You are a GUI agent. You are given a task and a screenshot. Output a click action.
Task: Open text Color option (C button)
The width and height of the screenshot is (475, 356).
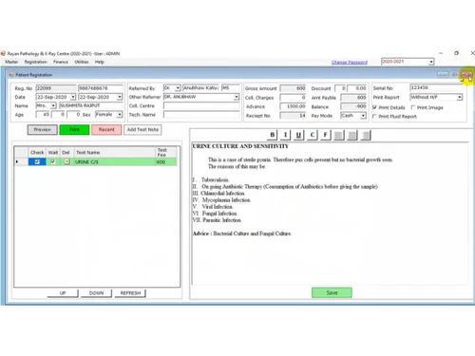click(x=313, y=135)
